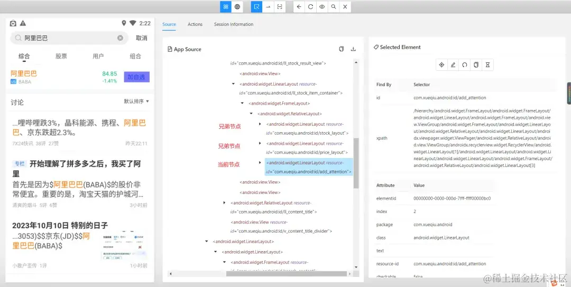This screenshot has width=571, height=287.
Task: Click the thumbnail in the 2023年10月10日 post
Action: tap(124, 246)
